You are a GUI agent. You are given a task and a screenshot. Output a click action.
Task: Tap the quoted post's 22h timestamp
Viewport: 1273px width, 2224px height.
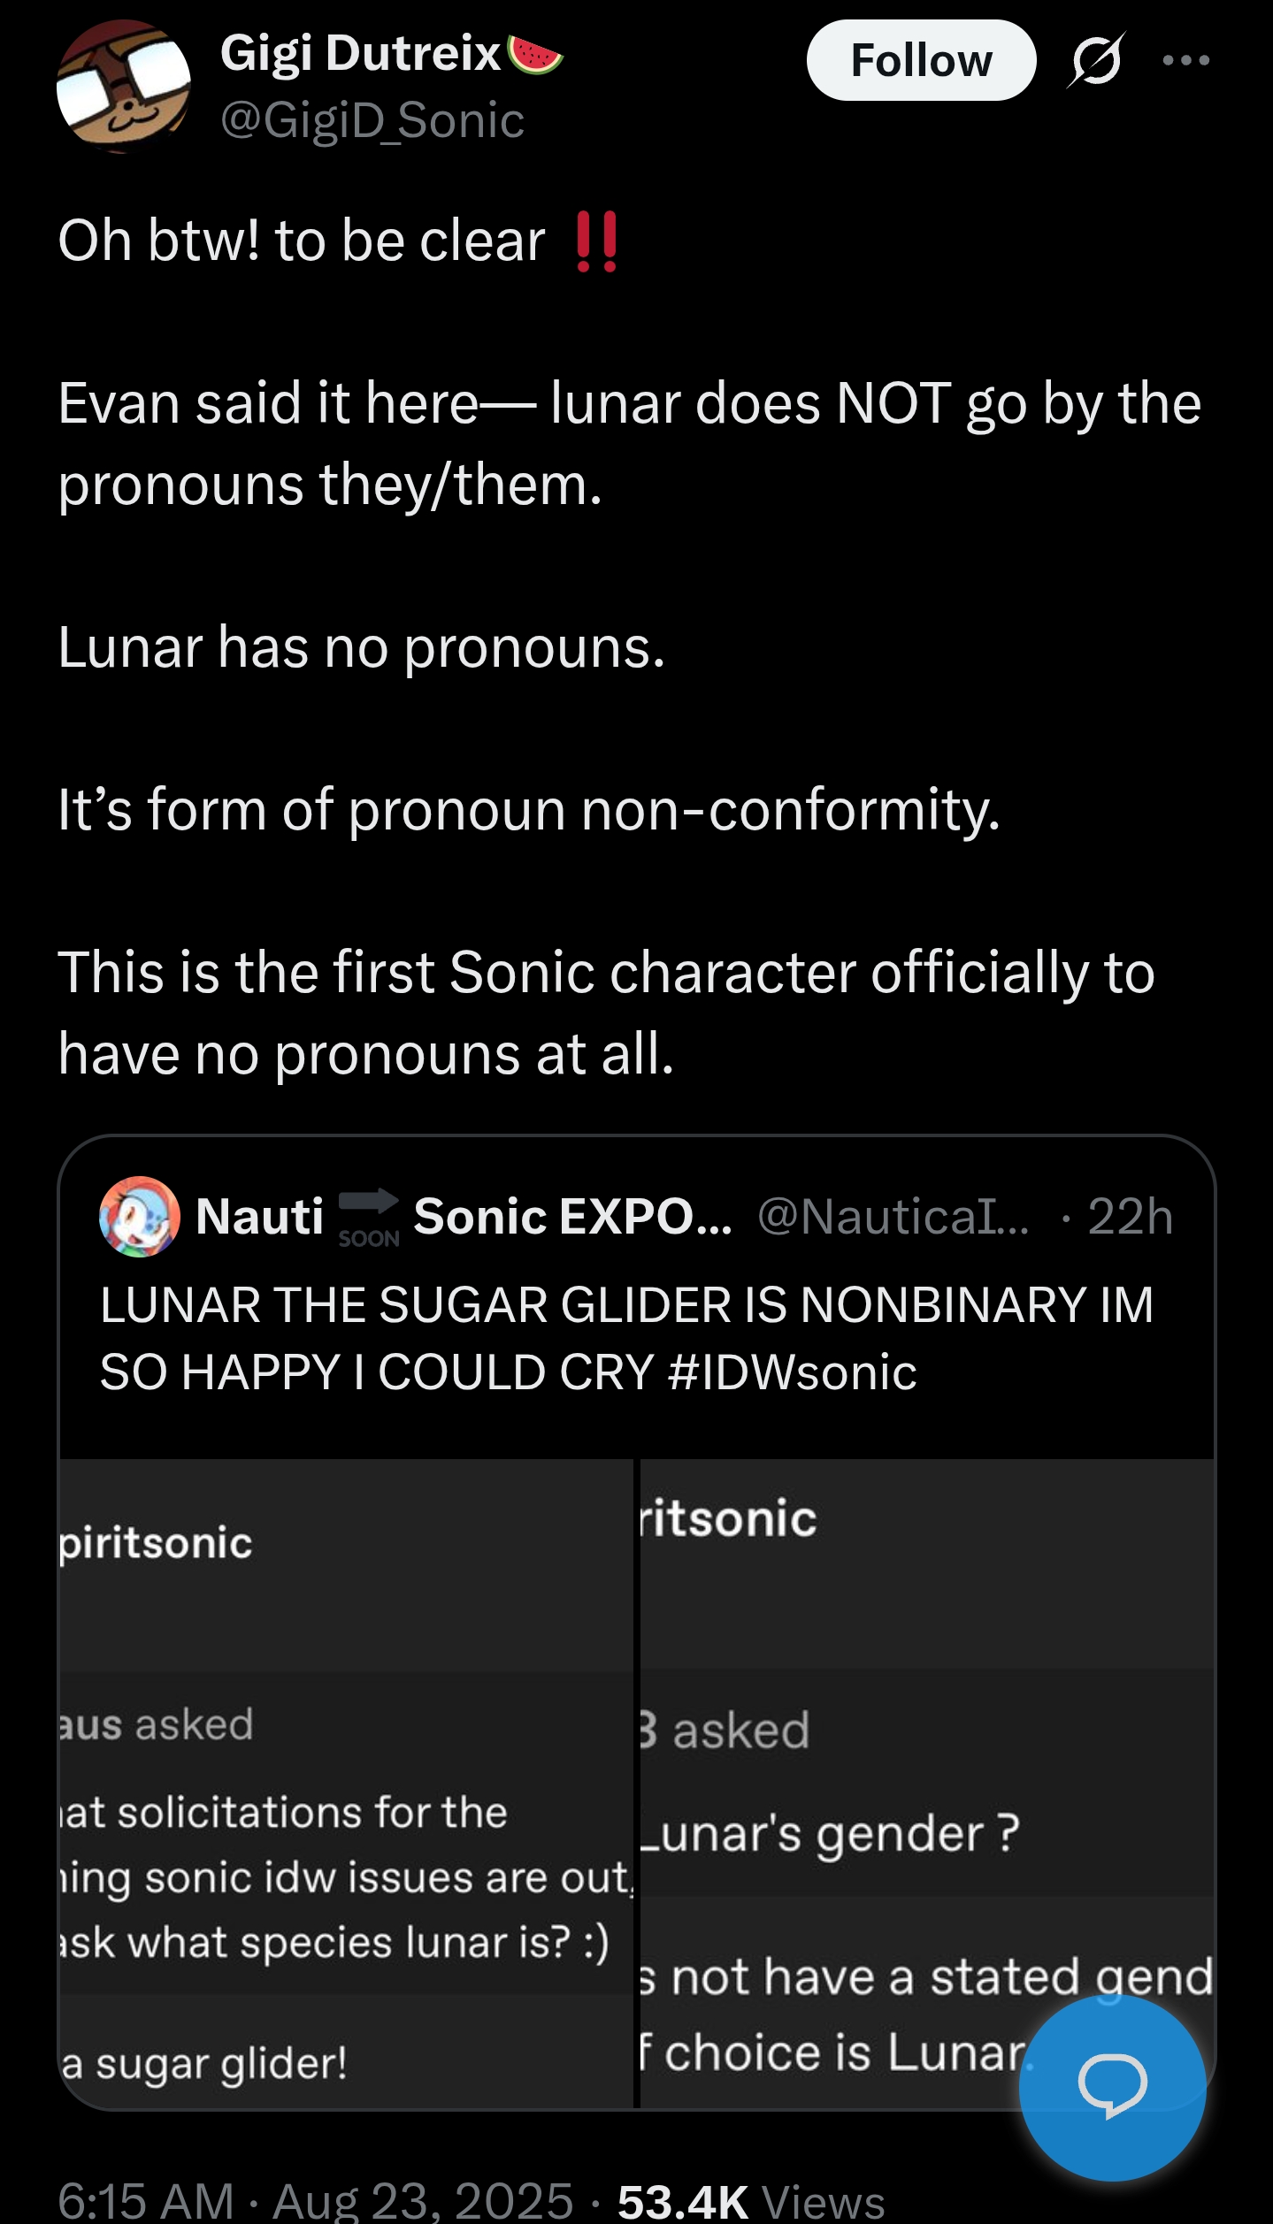point(1130,1217)
